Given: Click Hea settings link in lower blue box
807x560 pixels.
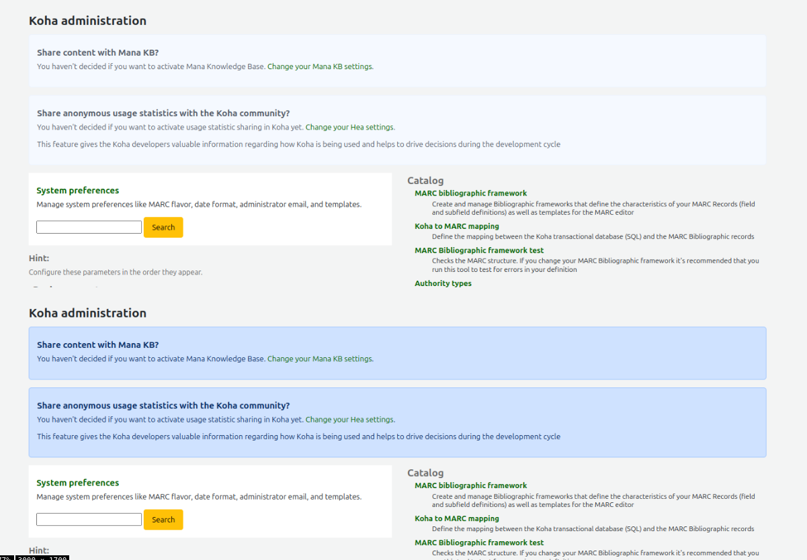Looking at the screenshot, I should [x=349, y=420].
